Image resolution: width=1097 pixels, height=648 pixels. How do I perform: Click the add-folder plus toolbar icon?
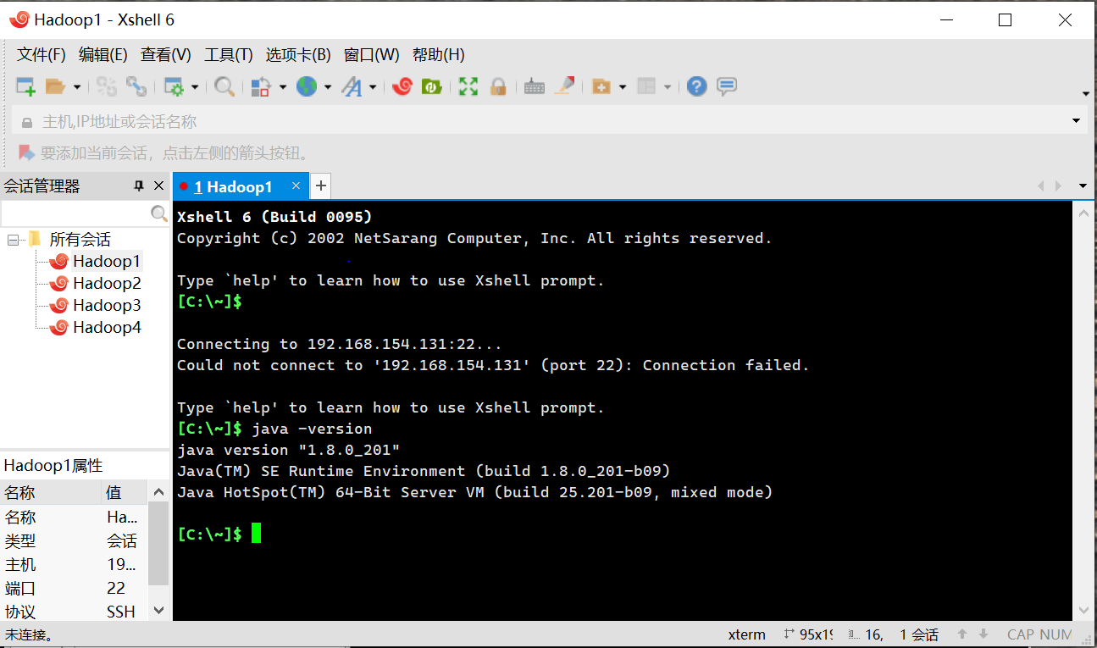pyautogui.click(x=601, y=86)
